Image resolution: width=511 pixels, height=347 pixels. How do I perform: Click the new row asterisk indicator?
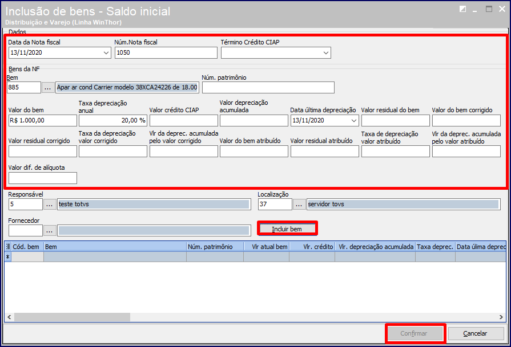pos(8,257)
